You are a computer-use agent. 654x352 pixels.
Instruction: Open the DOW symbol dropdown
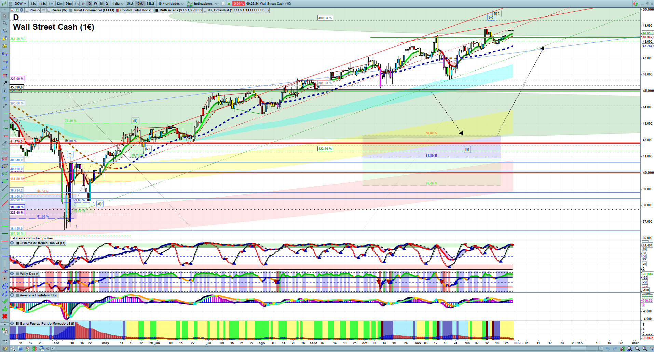(x=21, y=4)
